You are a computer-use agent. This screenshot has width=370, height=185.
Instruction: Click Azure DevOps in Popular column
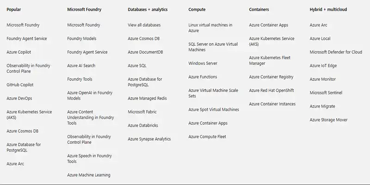click(x=19, y=99)
